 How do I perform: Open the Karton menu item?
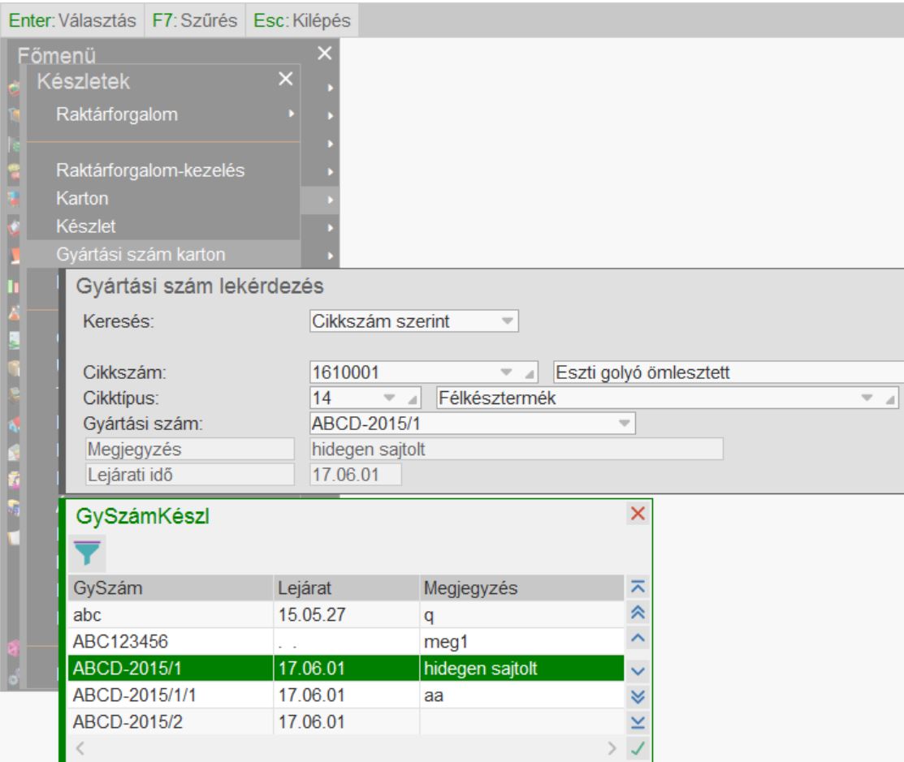(x=82, y=198)
